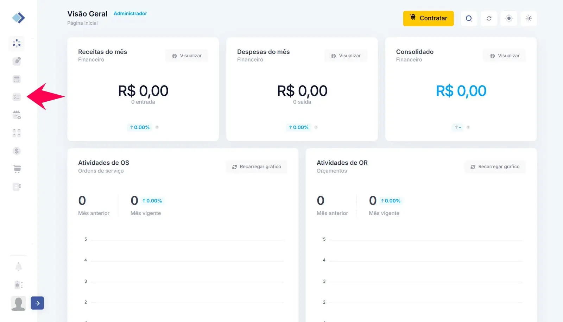Open the contacts address book sidebar item
The width and height of the screenshot is (563, 322).
(17, 187)
